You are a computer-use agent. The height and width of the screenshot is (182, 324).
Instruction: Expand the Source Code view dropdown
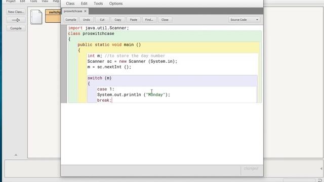pos(244,20)
